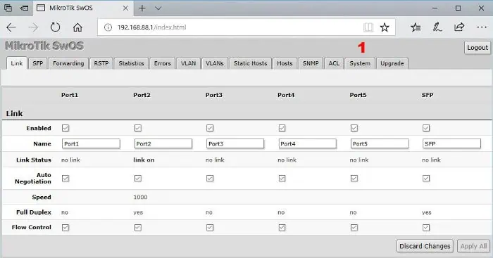Open the System tab
The image size is (493, 258).
coord(360,63)
